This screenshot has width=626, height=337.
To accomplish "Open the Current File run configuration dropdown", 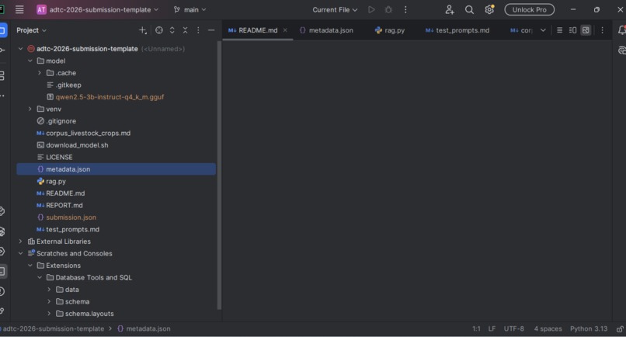I will [335, 9].
